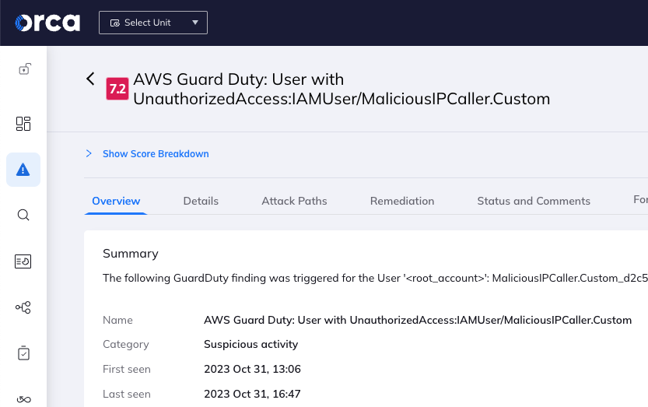Click the Orca logo

[x=47, y=23]
